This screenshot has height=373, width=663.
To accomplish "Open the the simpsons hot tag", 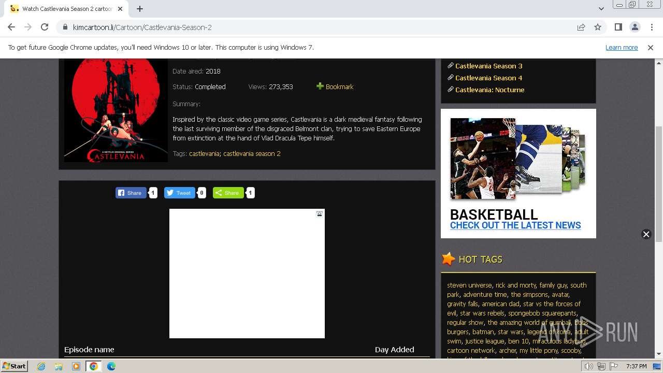I will coord(529,294).
